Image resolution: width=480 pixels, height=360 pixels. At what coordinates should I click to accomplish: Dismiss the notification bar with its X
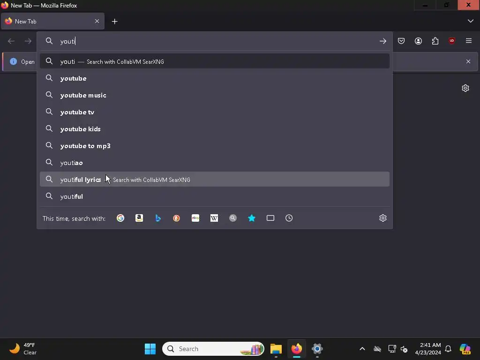[x=468, y=61]
